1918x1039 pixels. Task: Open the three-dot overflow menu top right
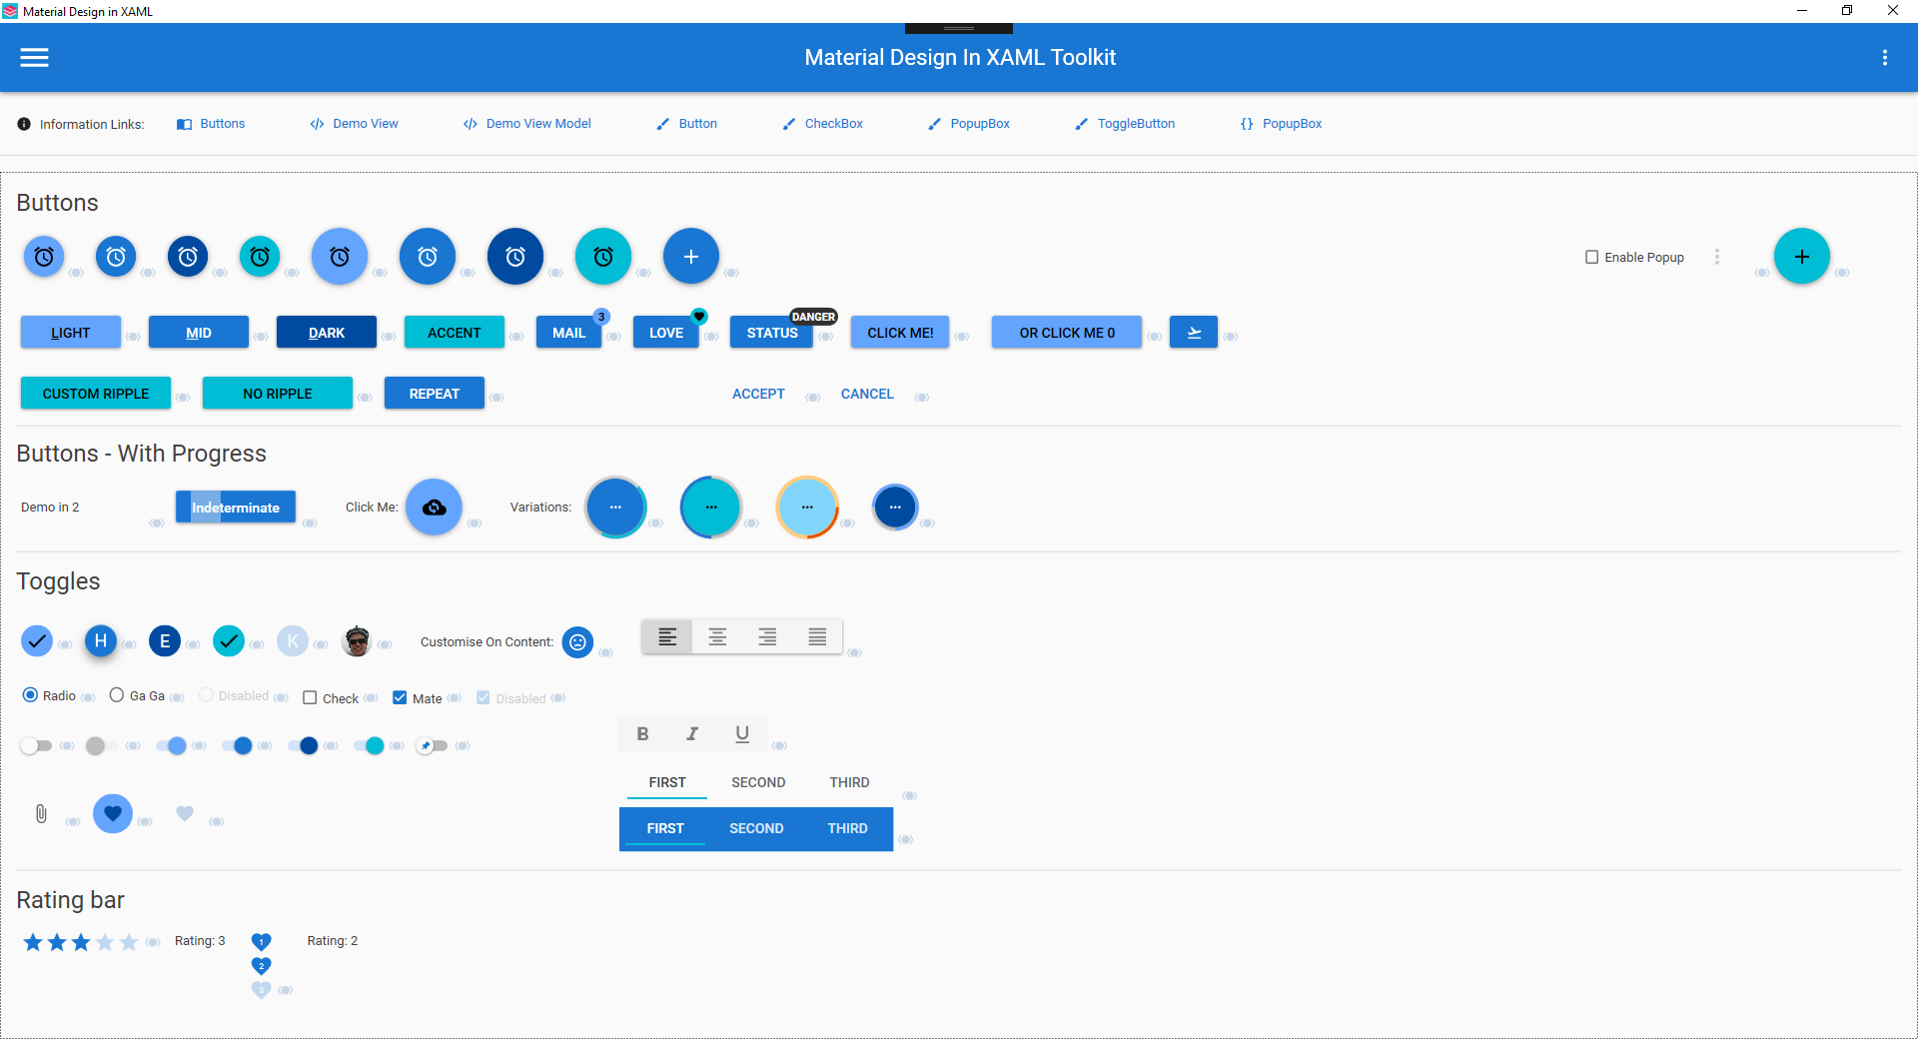1886,57
